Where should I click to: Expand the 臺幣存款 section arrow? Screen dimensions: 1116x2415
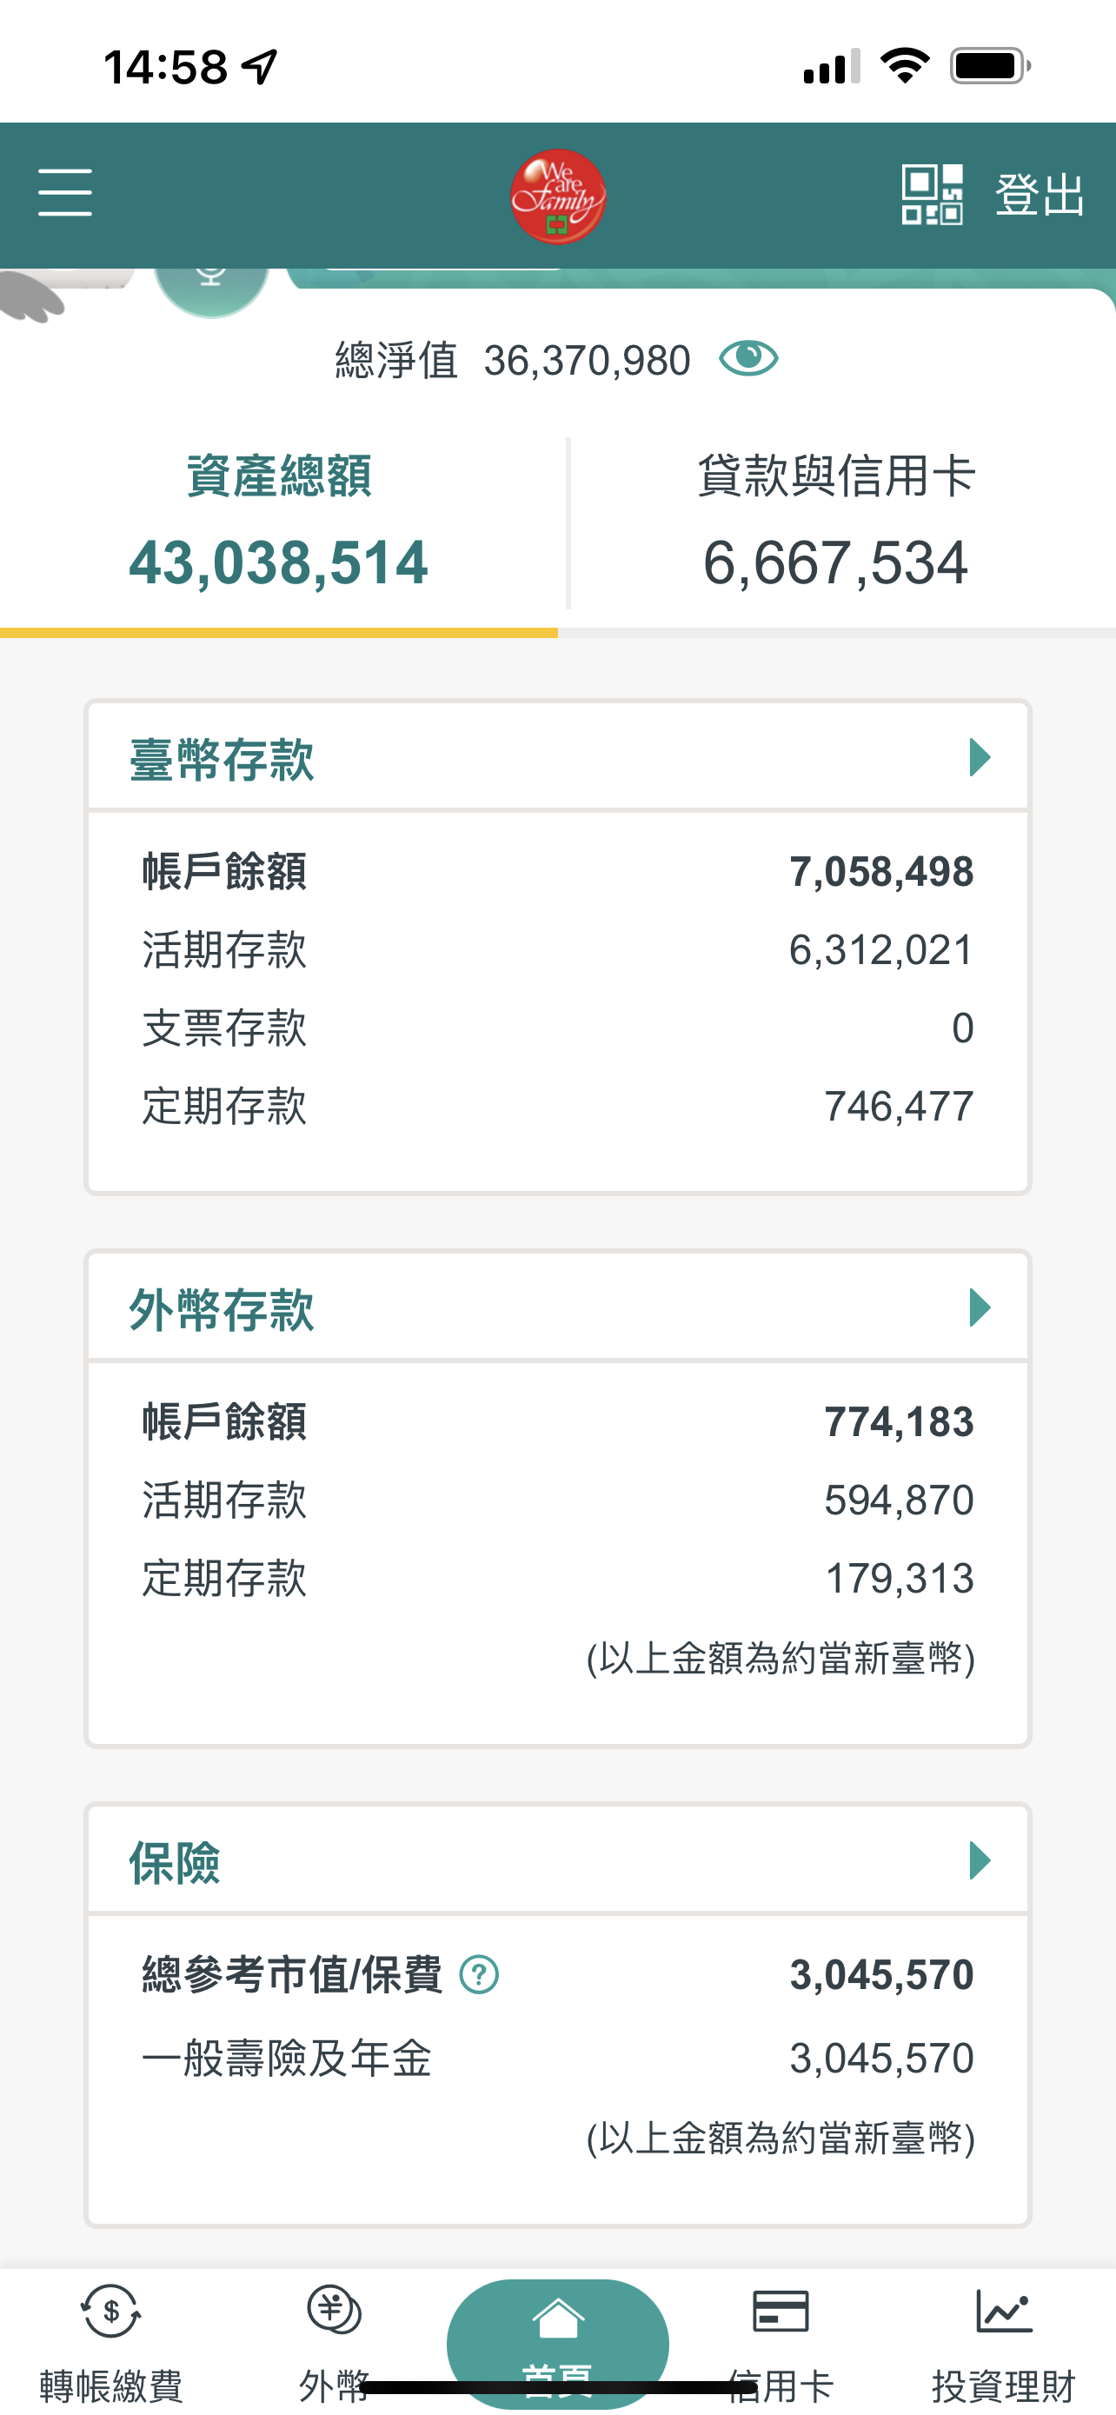[980, 757]
